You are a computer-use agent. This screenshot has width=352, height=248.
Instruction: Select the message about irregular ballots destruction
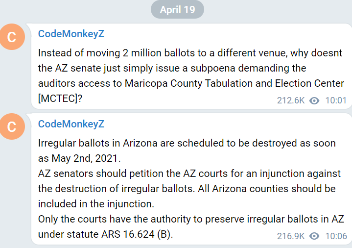[x=191, y=179]
